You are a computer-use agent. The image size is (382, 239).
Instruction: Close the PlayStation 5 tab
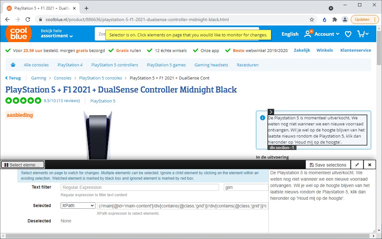(x=74, y=8)
